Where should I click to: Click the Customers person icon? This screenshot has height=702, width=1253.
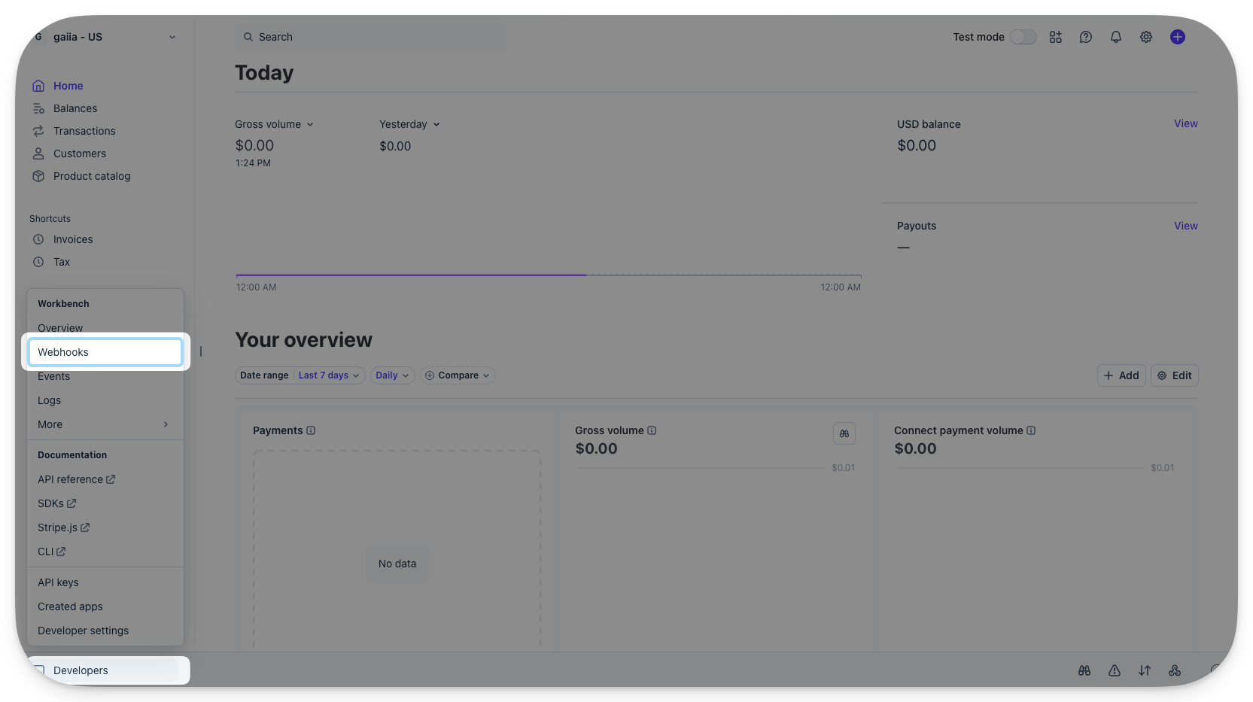38,153
